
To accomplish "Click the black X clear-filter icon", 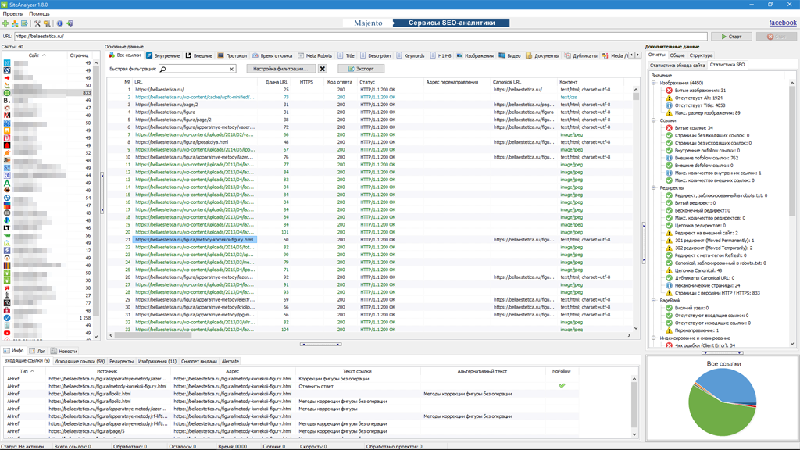I will coord(323,69).
